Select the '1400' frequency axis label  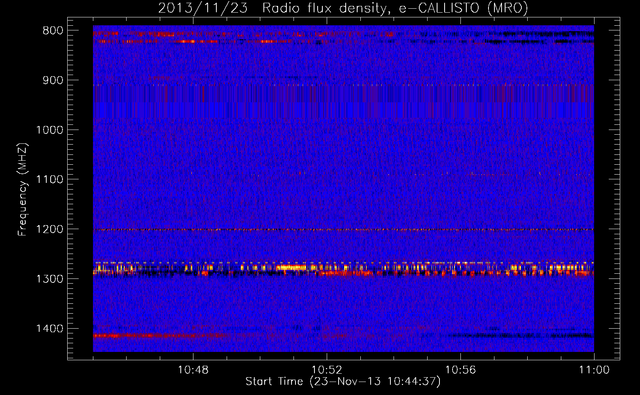49,329
